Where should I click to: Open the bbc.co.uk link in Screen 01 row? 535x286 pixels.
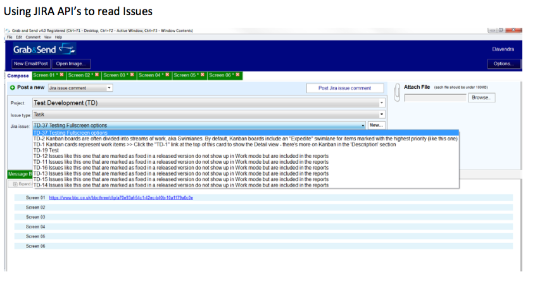coord(121,197)
